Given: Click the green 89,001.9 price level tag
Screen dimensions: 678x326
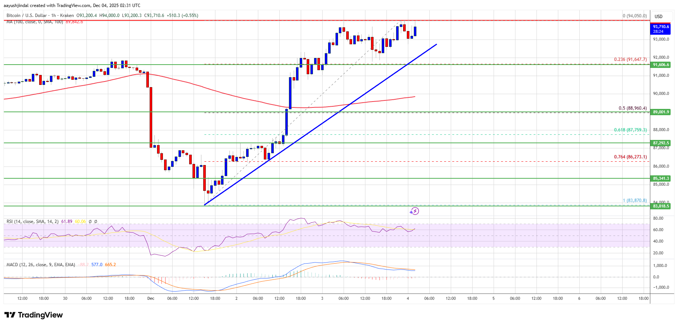Looking at the screenshot, I should (x=661, y=112).
